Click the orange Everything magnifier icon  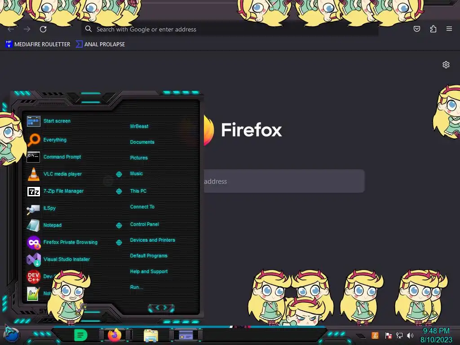coord(34,140)
